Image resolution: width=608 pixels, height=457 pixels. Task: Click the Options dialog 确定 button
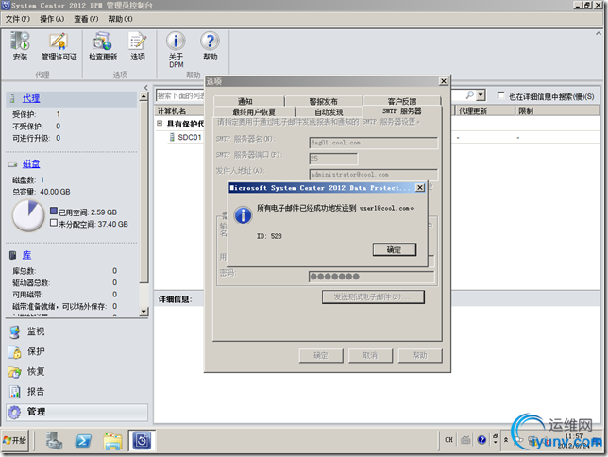pos(321,355)
